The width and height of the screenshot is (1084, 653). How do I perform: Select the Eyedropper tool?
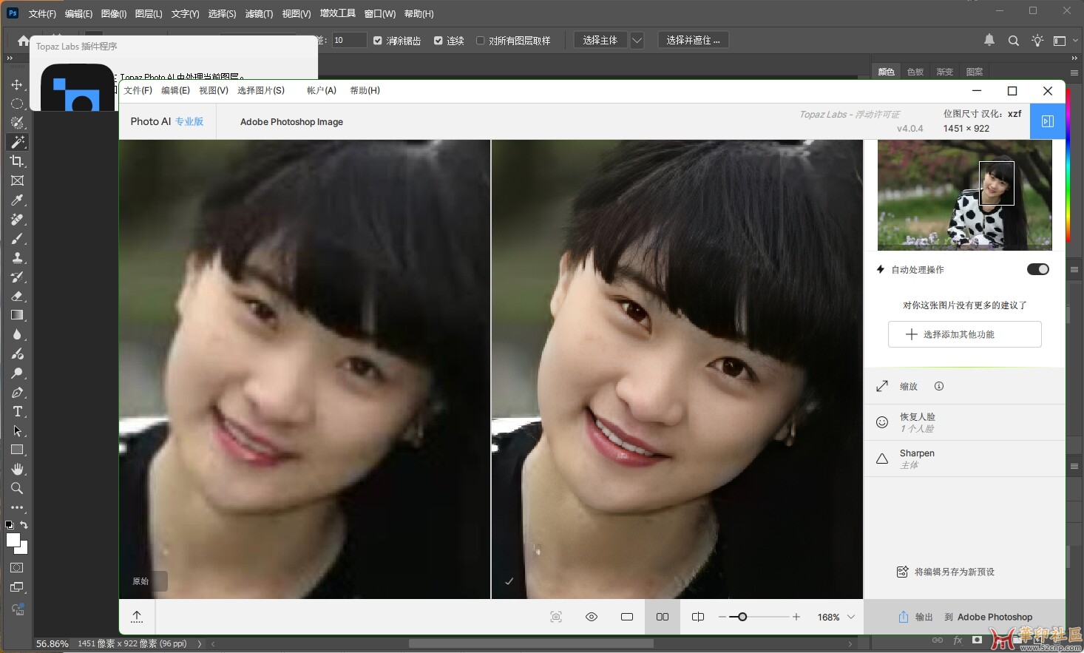17,200
